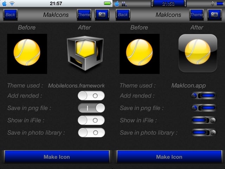Toggle Show in iFile switch in left screen
The height and width of the screenshot is (169, 225).
[x=91, y=120]
